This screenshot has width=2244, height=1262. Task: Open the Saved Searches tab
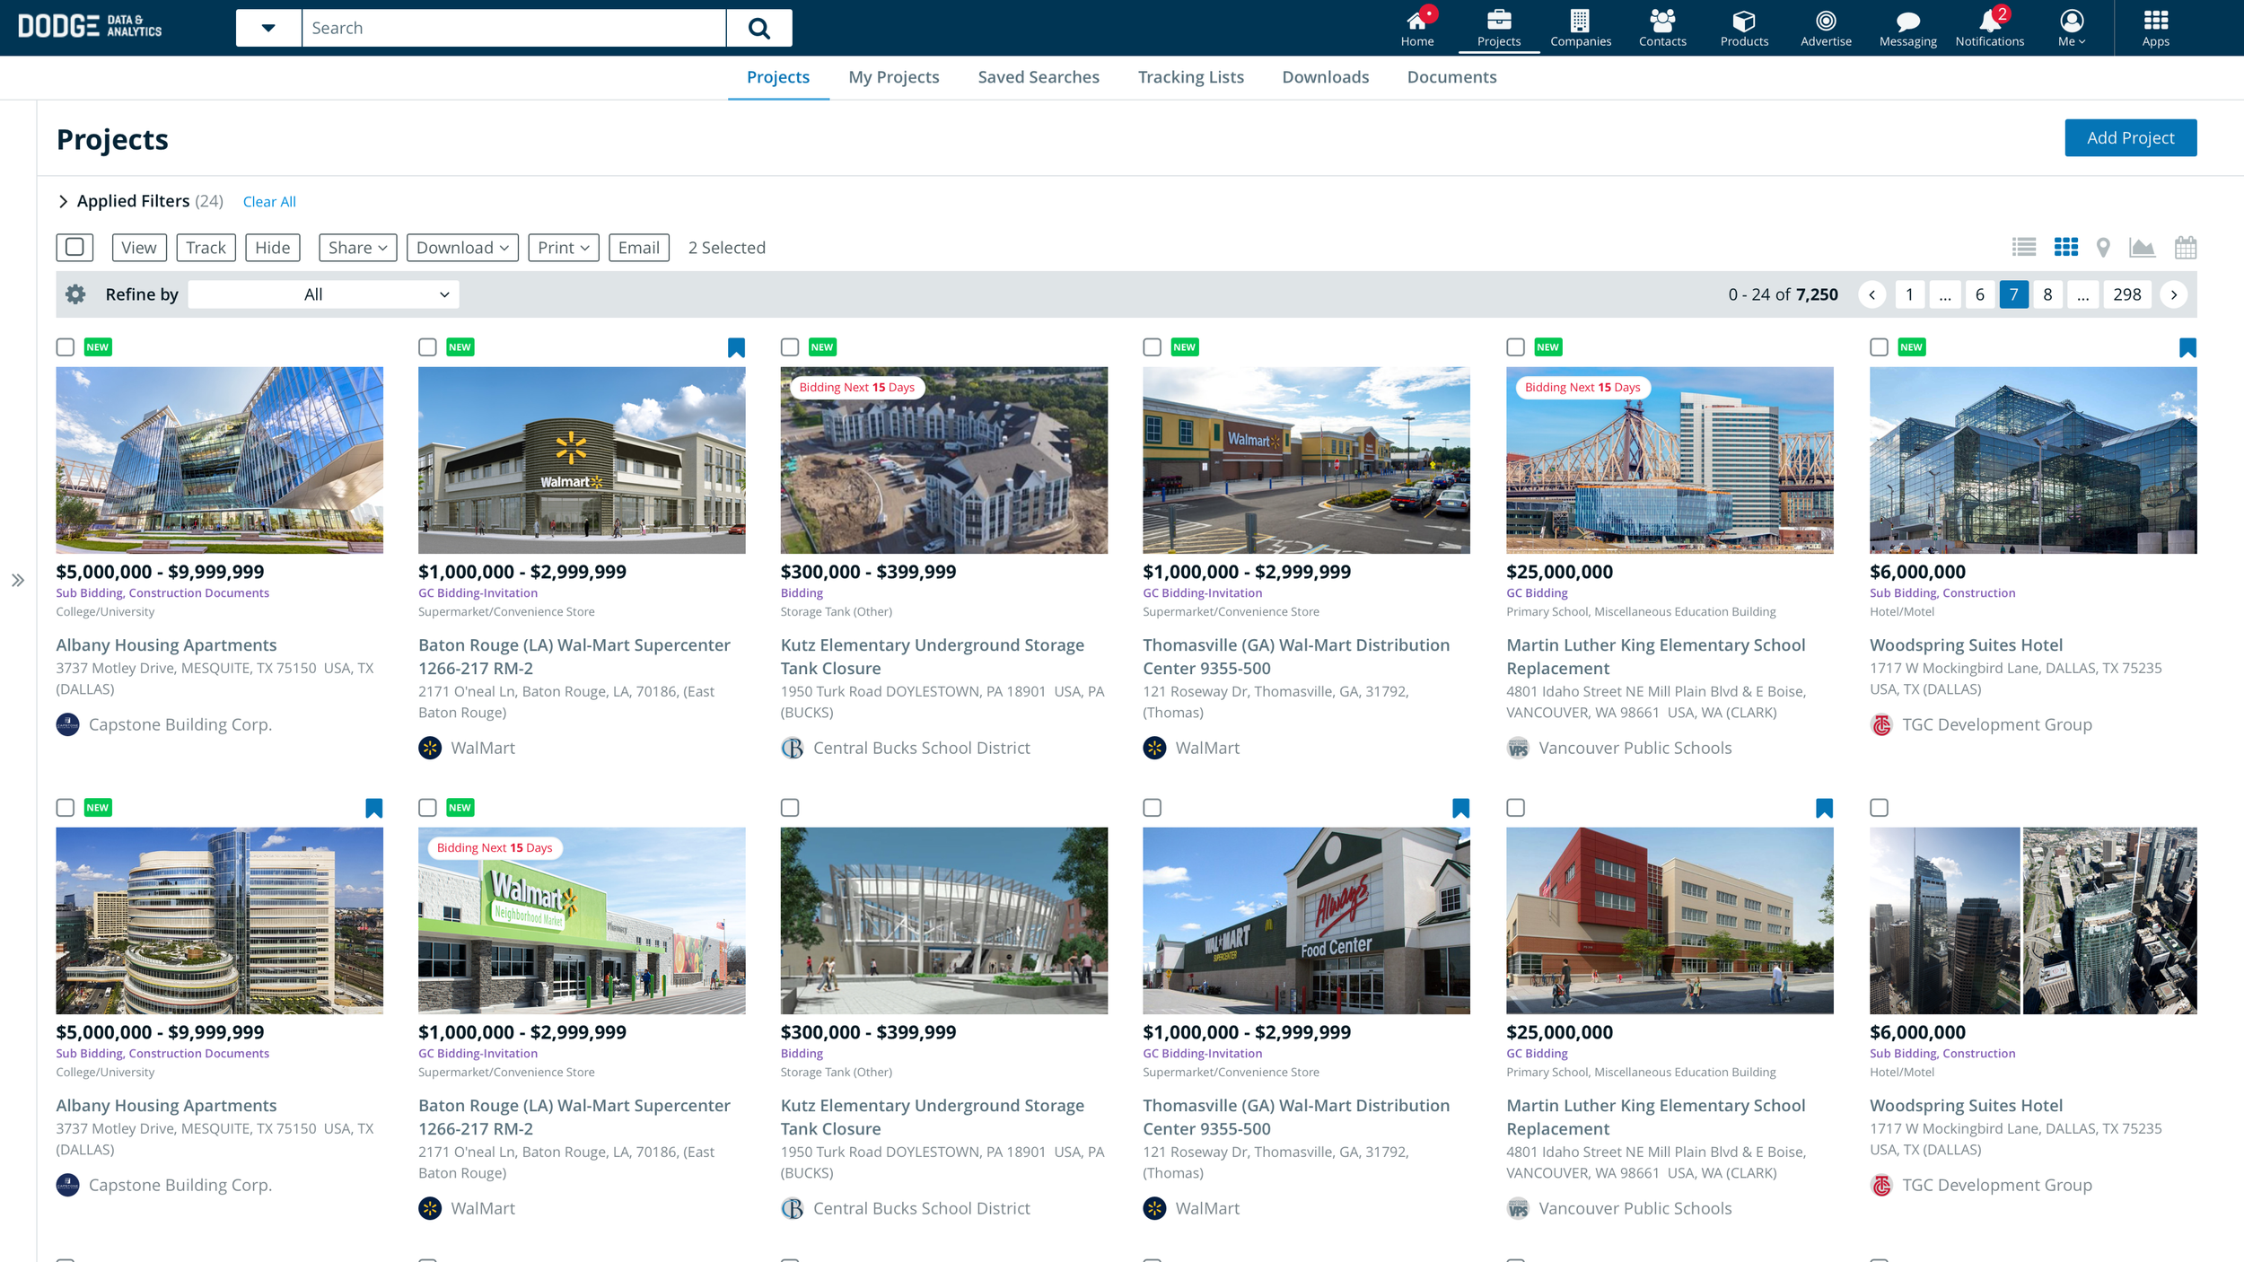point(1039,77)
